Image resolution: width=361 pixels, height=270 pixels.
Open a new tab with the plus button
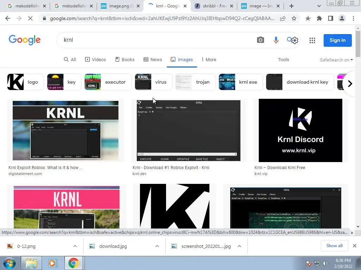pos(292,6)
